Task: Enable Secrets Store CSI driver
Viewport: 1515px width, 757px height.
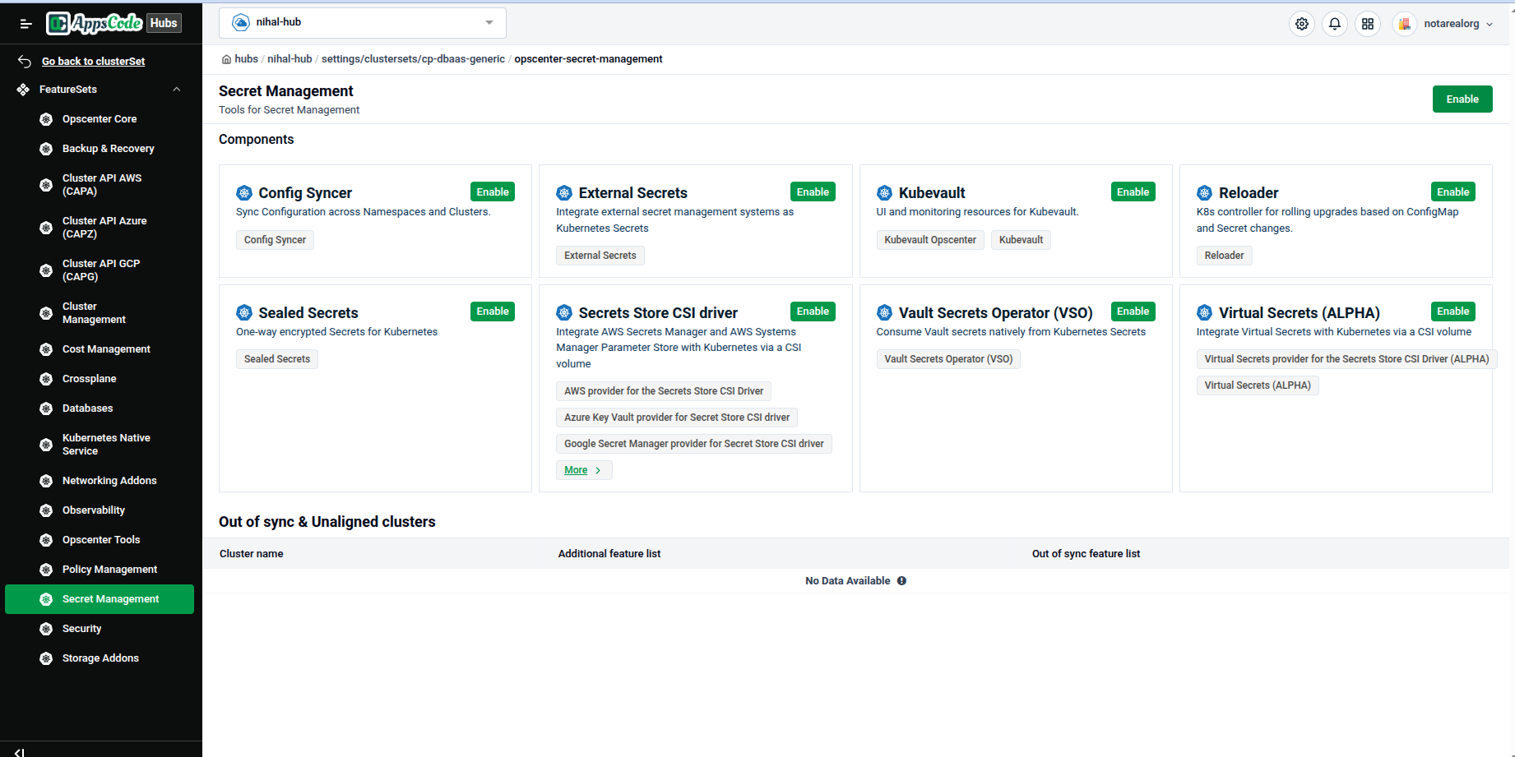Action: (x=813, y=312)
